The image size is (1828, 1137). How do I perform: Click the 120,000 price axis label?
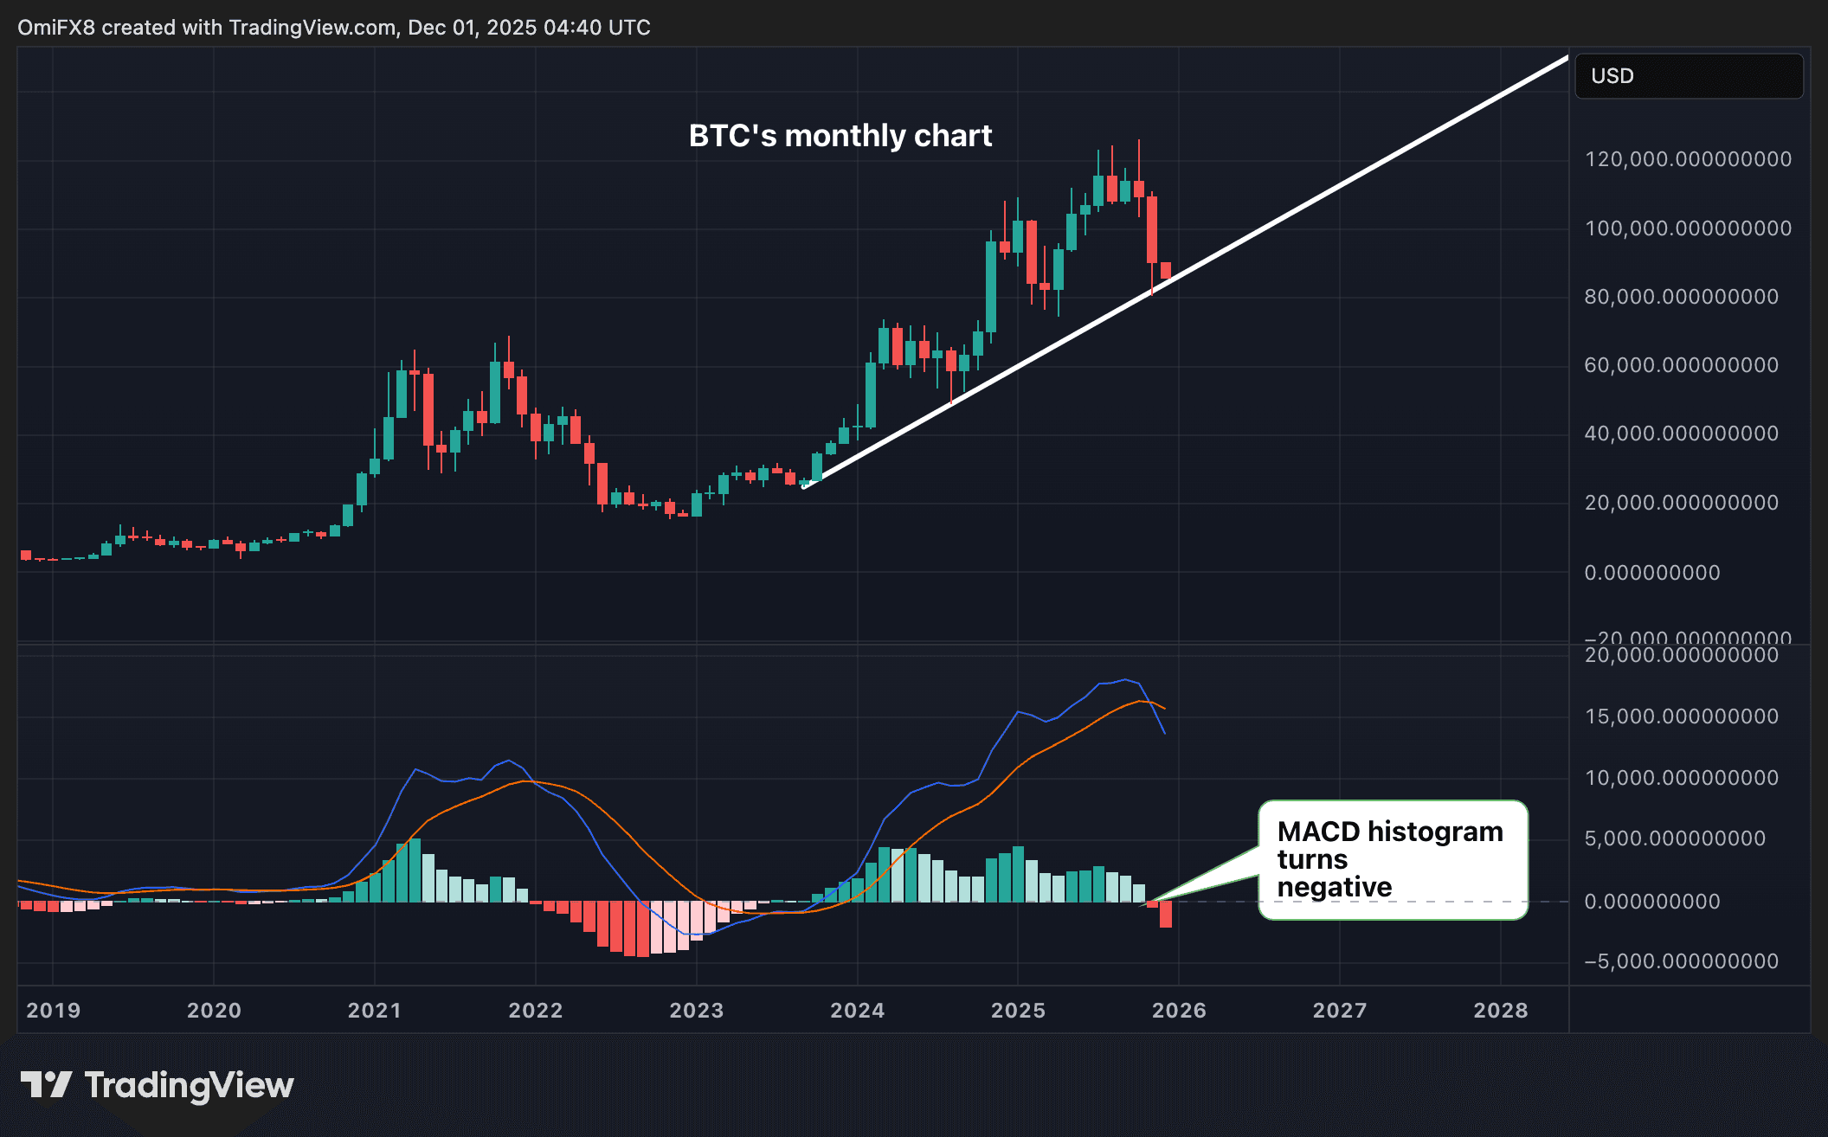coord(1687,159)
